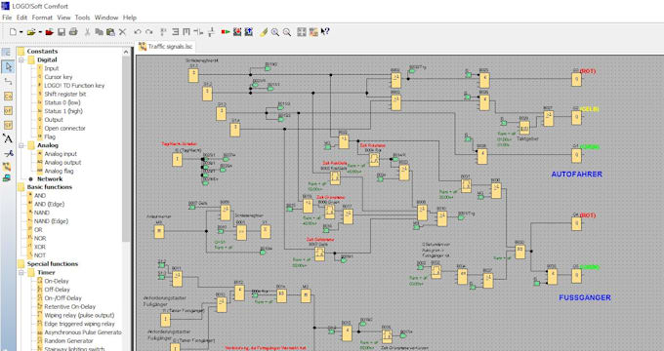Select the NAND basic function
The height and width of the screenshot is (351, 664).
(41, 213)
